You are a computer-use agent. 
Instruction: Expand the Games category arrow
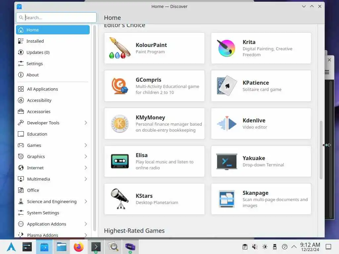click(86, 145)
